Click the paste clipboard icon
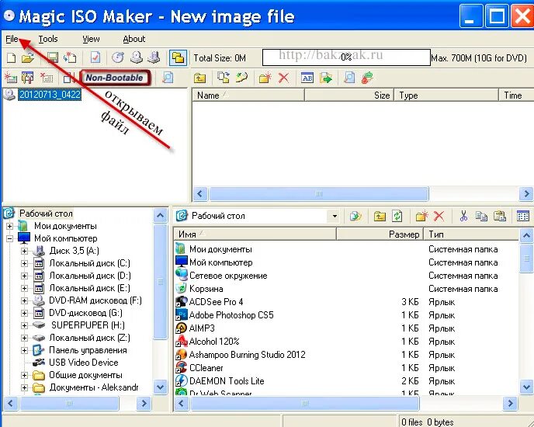Screen dimensions: 534x427 pyautogui.click(x=500, y=216)
